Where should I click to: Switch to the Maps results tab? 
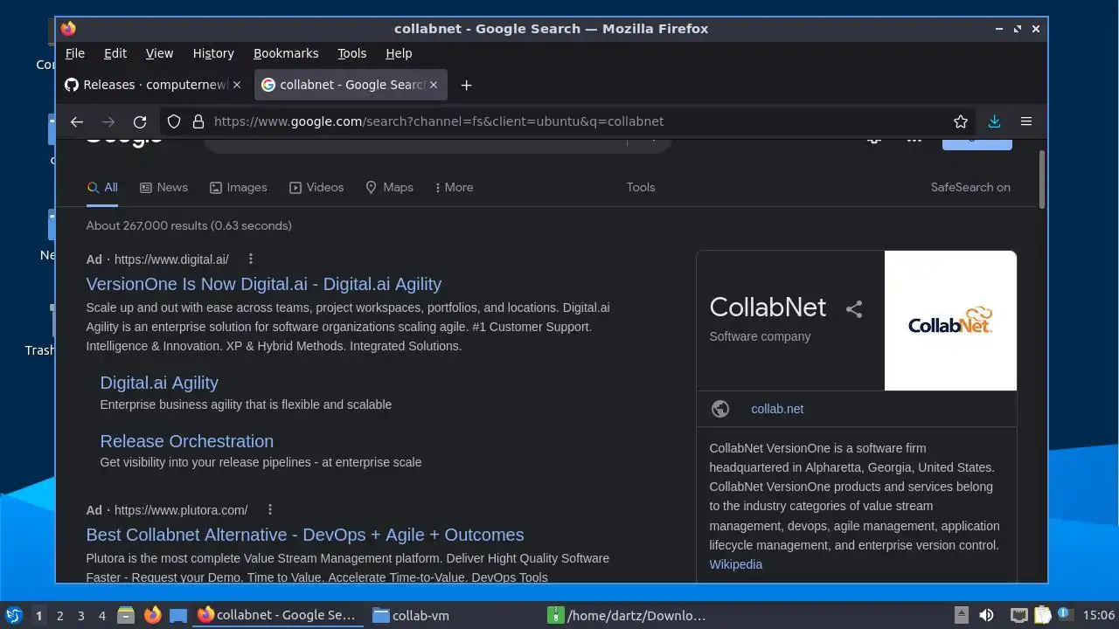[x=389, y=187]
